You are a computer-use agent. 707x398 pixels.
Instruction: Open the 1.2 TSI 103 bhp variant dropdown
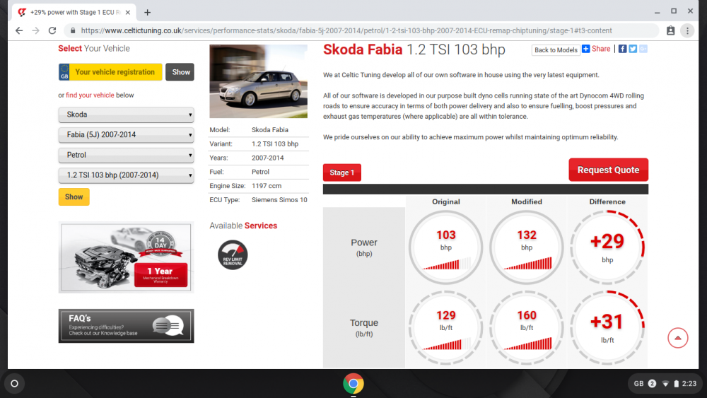click(127, 175)
